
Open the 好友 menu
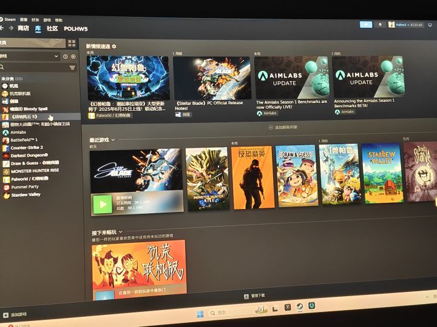point(35,20)
